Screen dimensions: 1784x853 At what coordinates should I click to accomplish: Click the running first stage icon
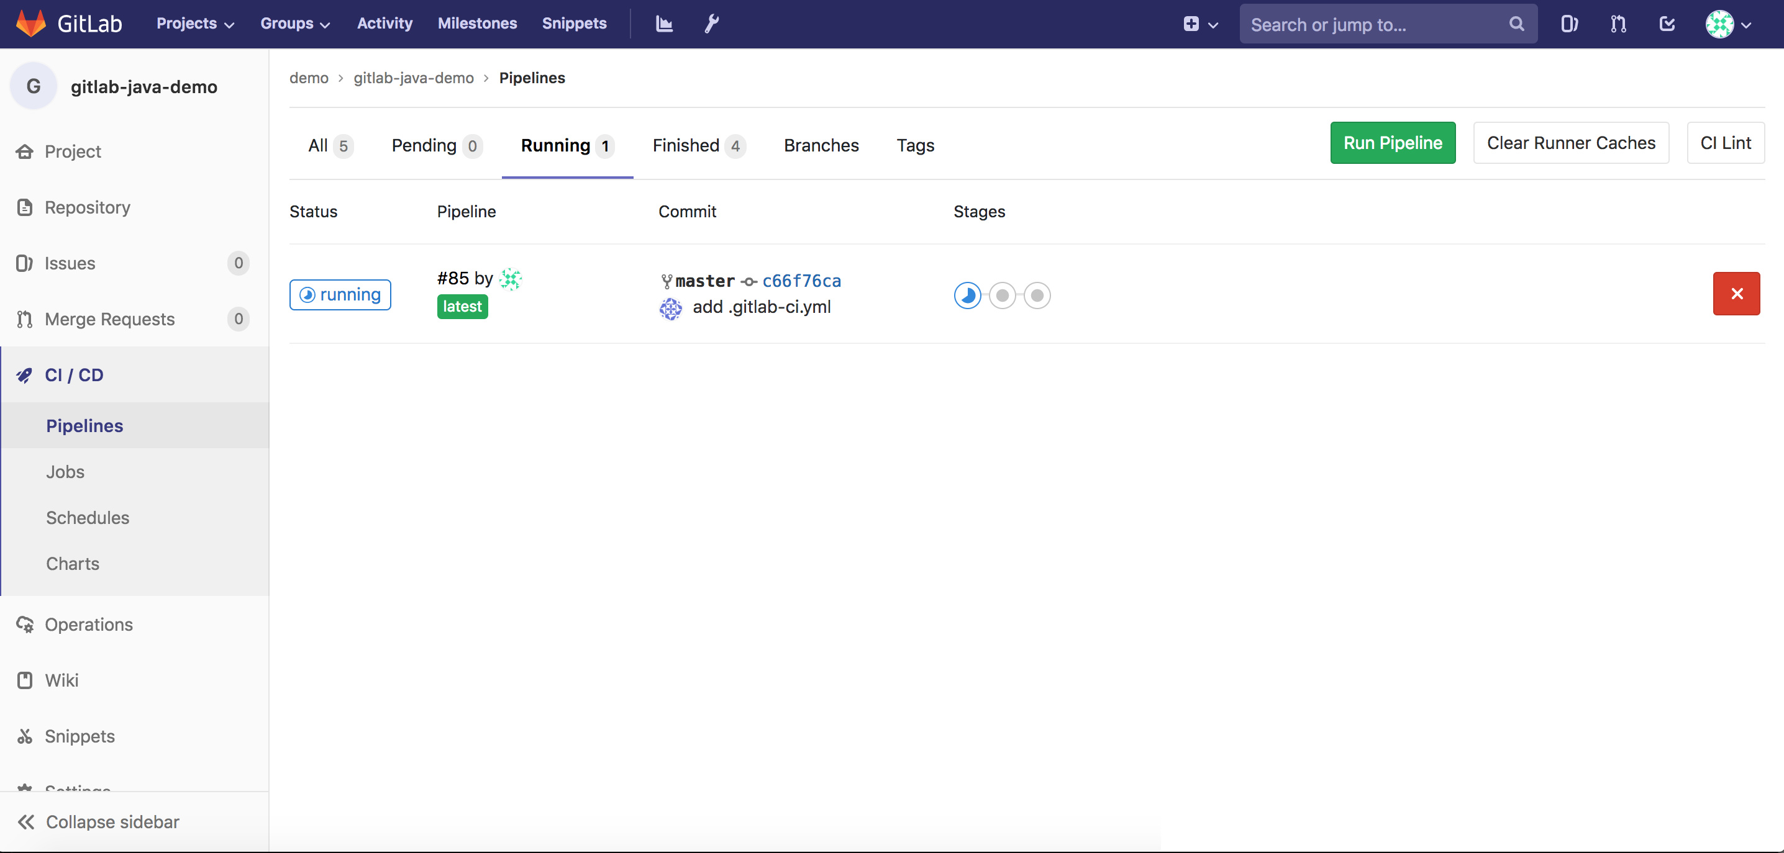[968, 296]
